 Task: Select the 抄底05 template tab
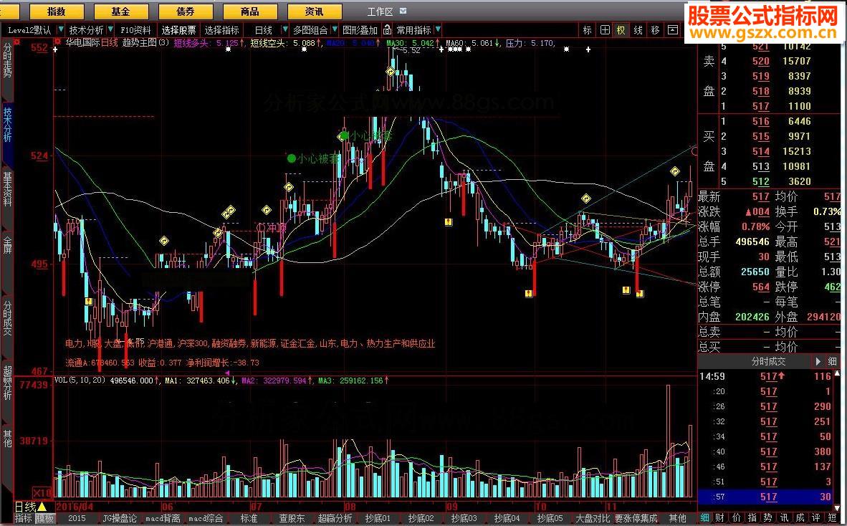point(550,518)
